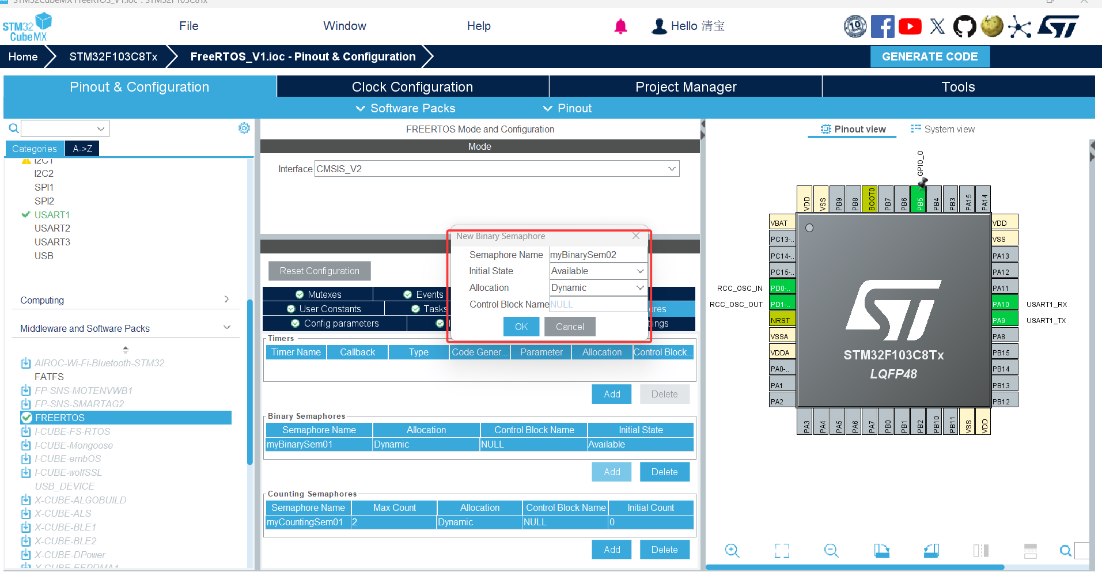Open the Help menu
Viewport: 1102px width, 576px height.
(x=479, y=26)
